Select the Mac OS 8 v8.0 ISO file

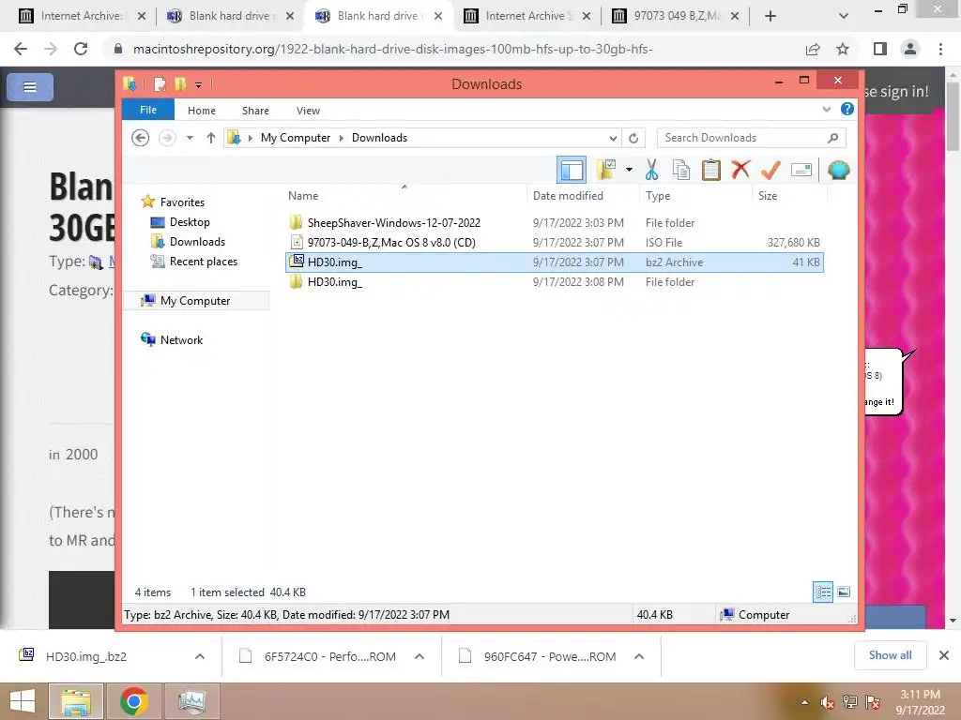click(x=555, y=243)
